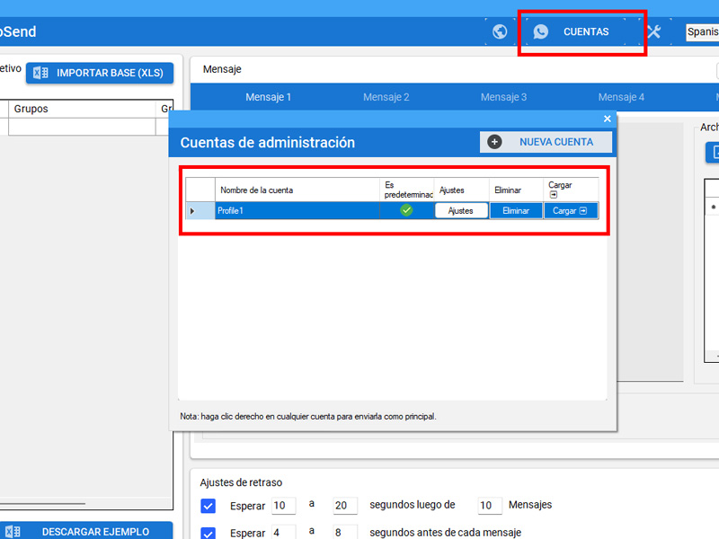Click the Grupos column header

(x=81, y=109)
